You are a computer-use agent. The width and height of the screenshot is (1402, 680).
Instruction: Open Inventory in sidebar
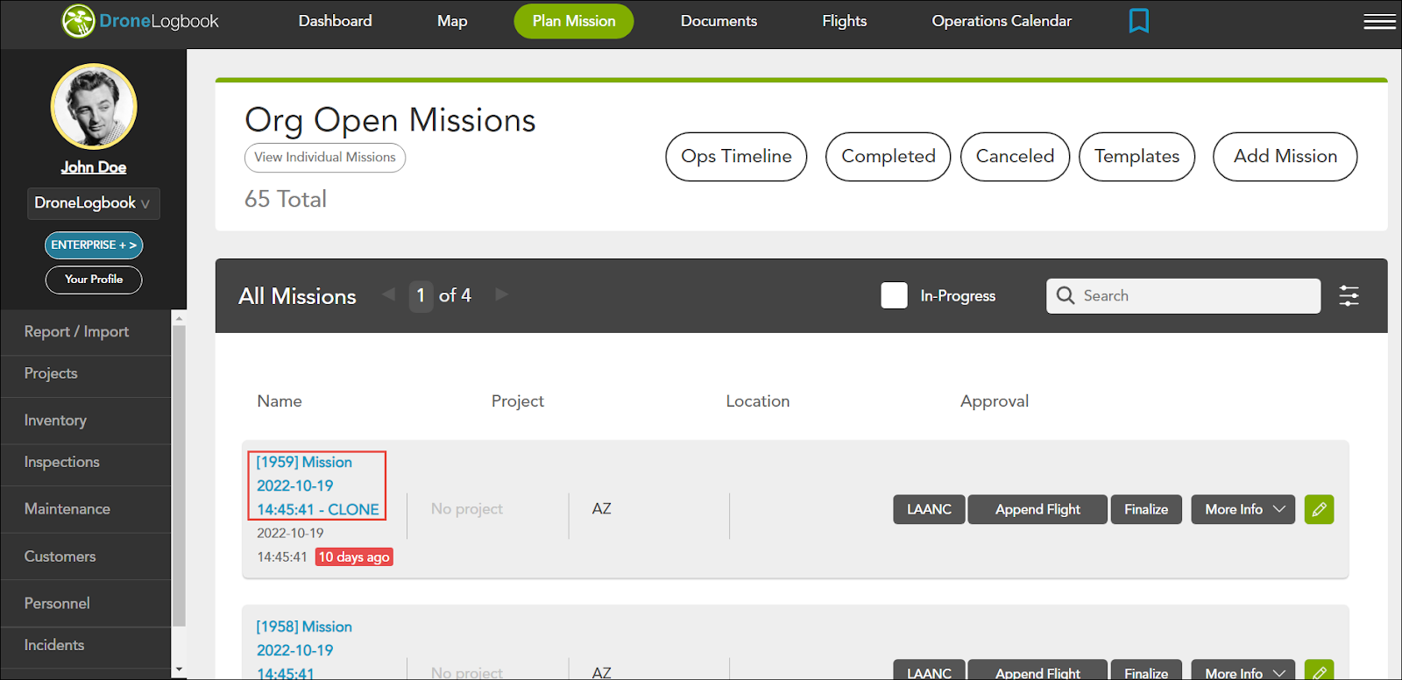tap(86, 421)
